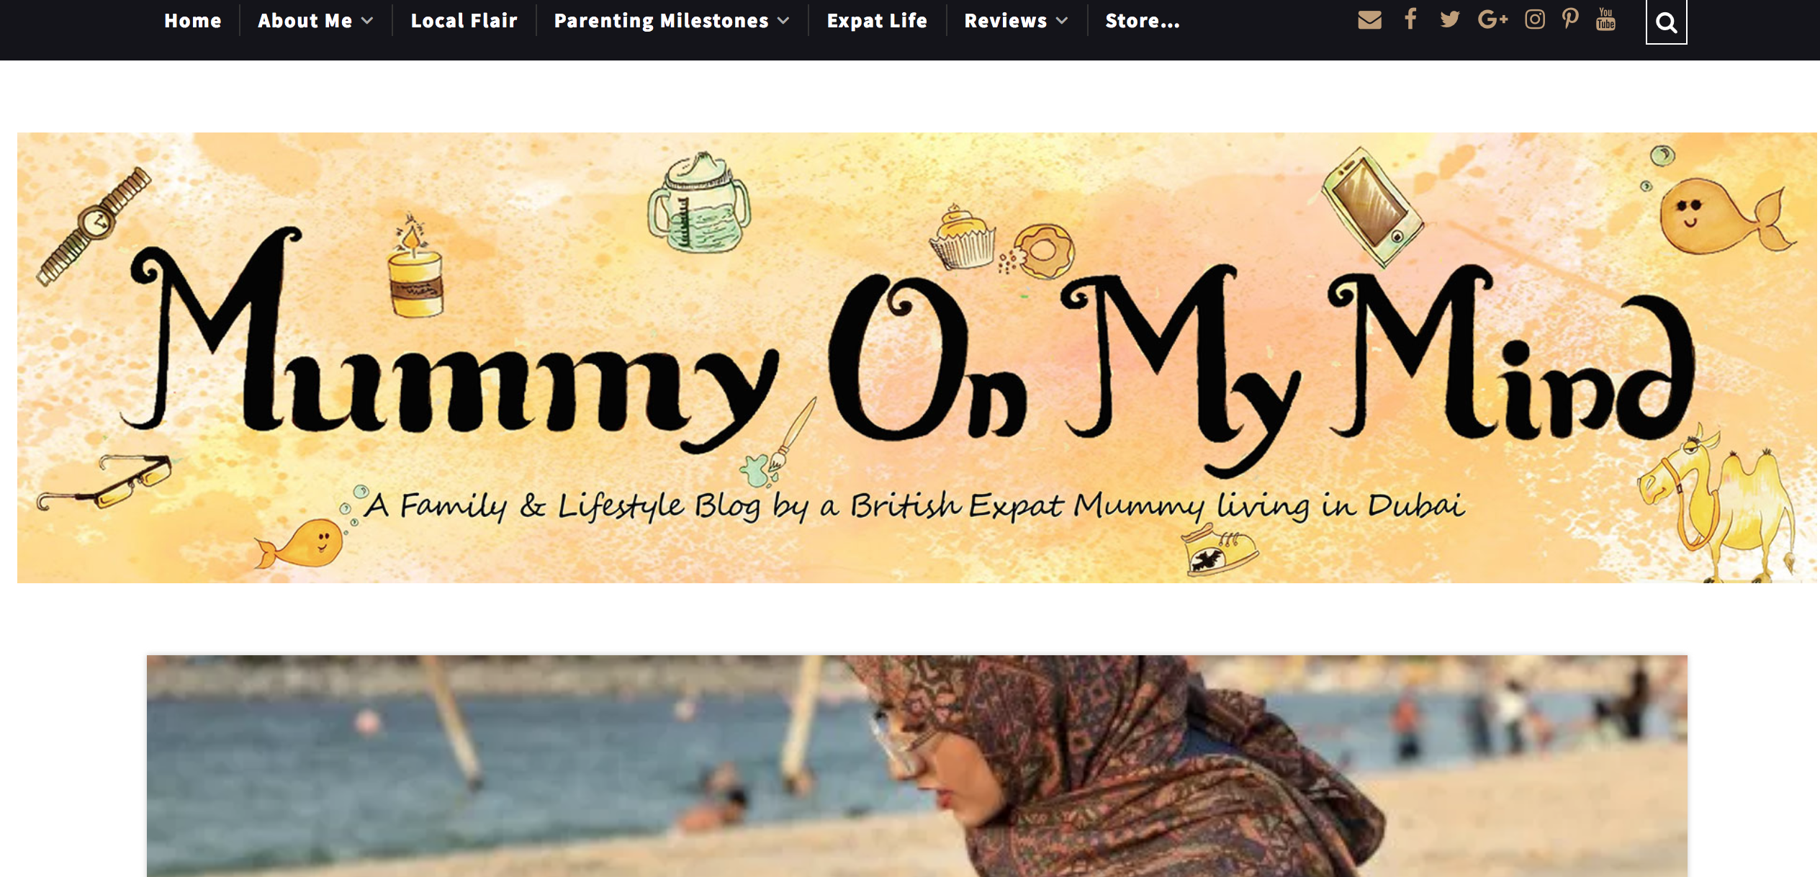Expand the Reviews chevron arrow
This screenshot has height=877, width=1820.
pyautogui.click(x=1061, y=21)
